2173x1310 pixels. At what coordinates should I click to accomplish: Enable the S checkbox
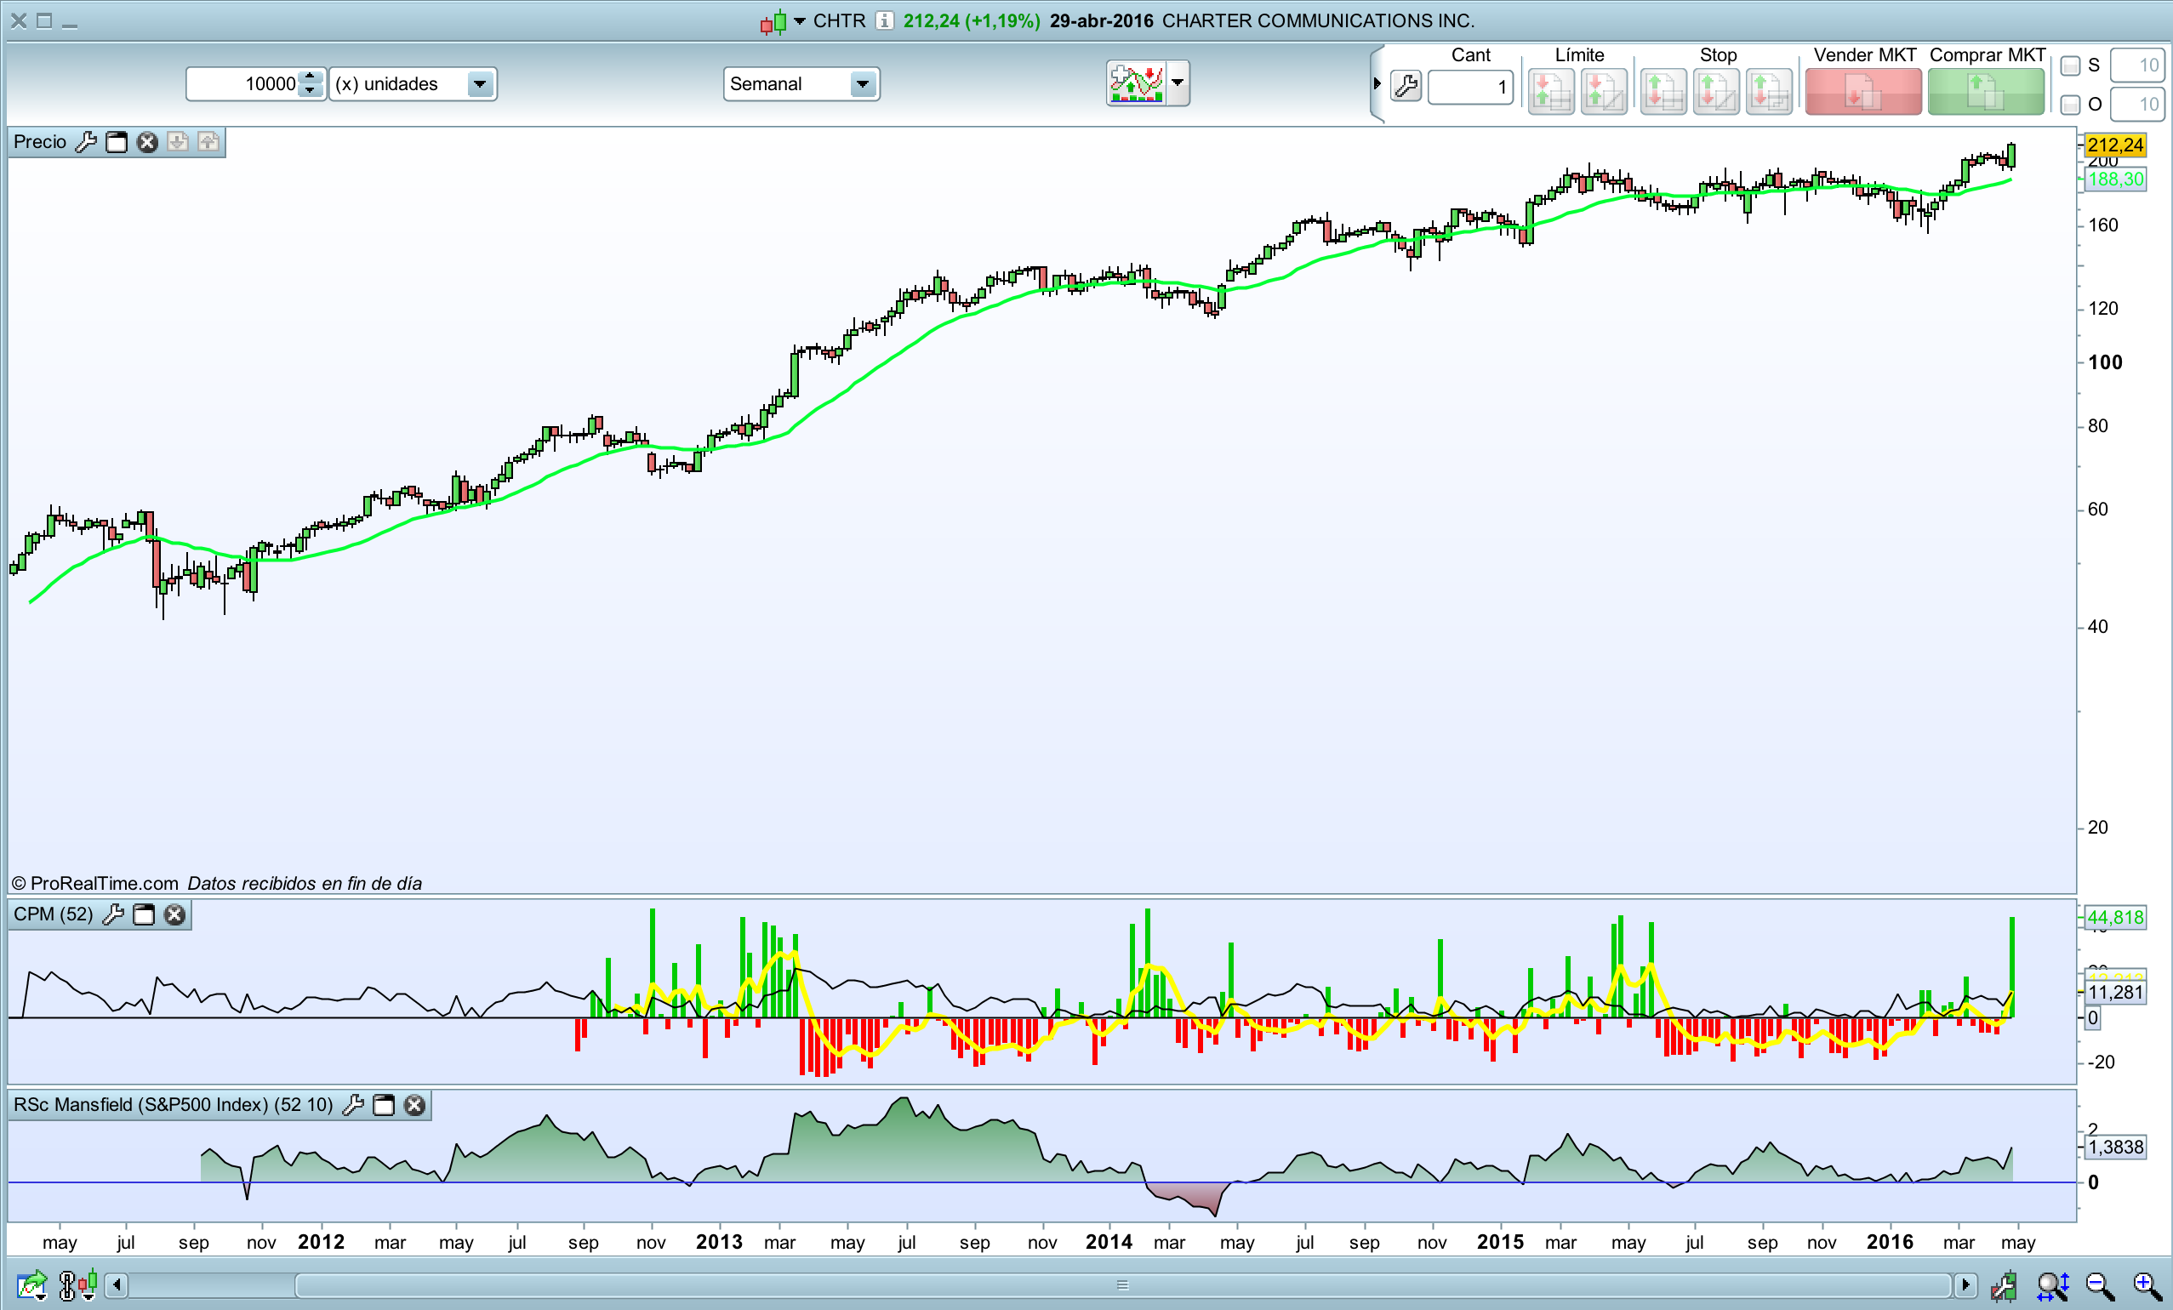[x=2070, y=66]
